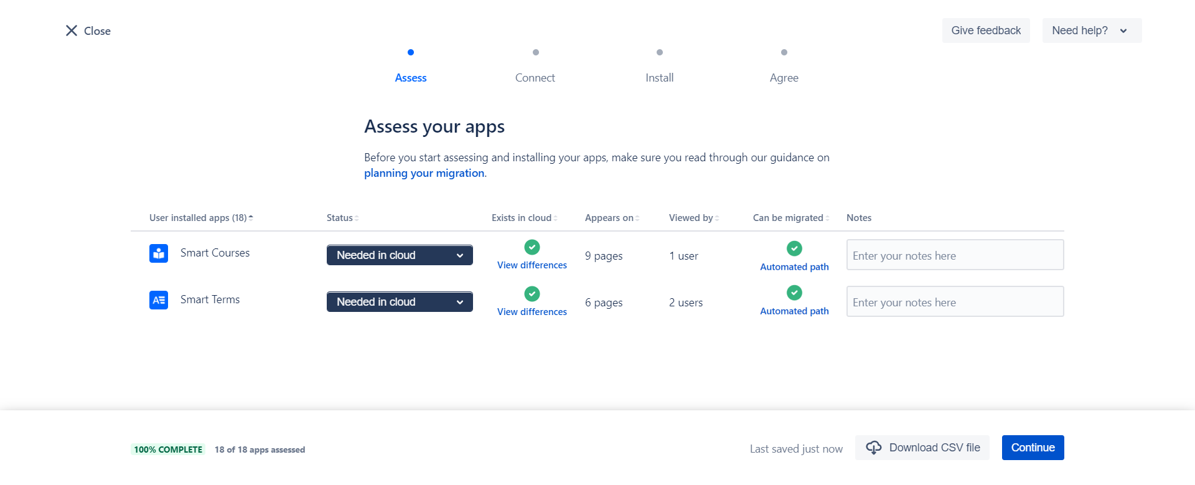Viewport: 1195px width, 485px height.
Task: Open Smart Courses status dropdown
Action: coord(400,255)
